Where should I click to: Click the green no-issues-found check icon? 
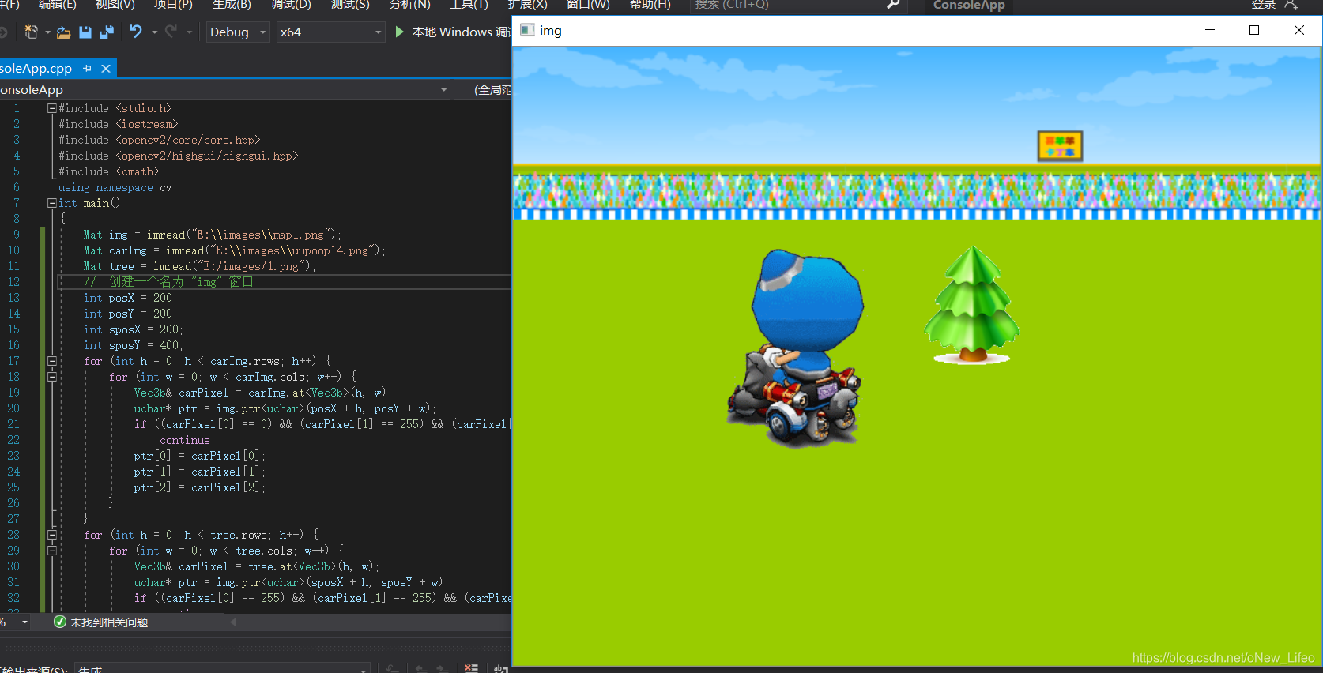(59, 622)
